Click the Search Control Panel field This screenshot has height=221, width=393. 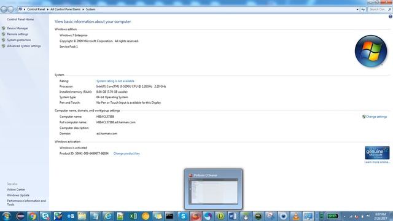379,9
